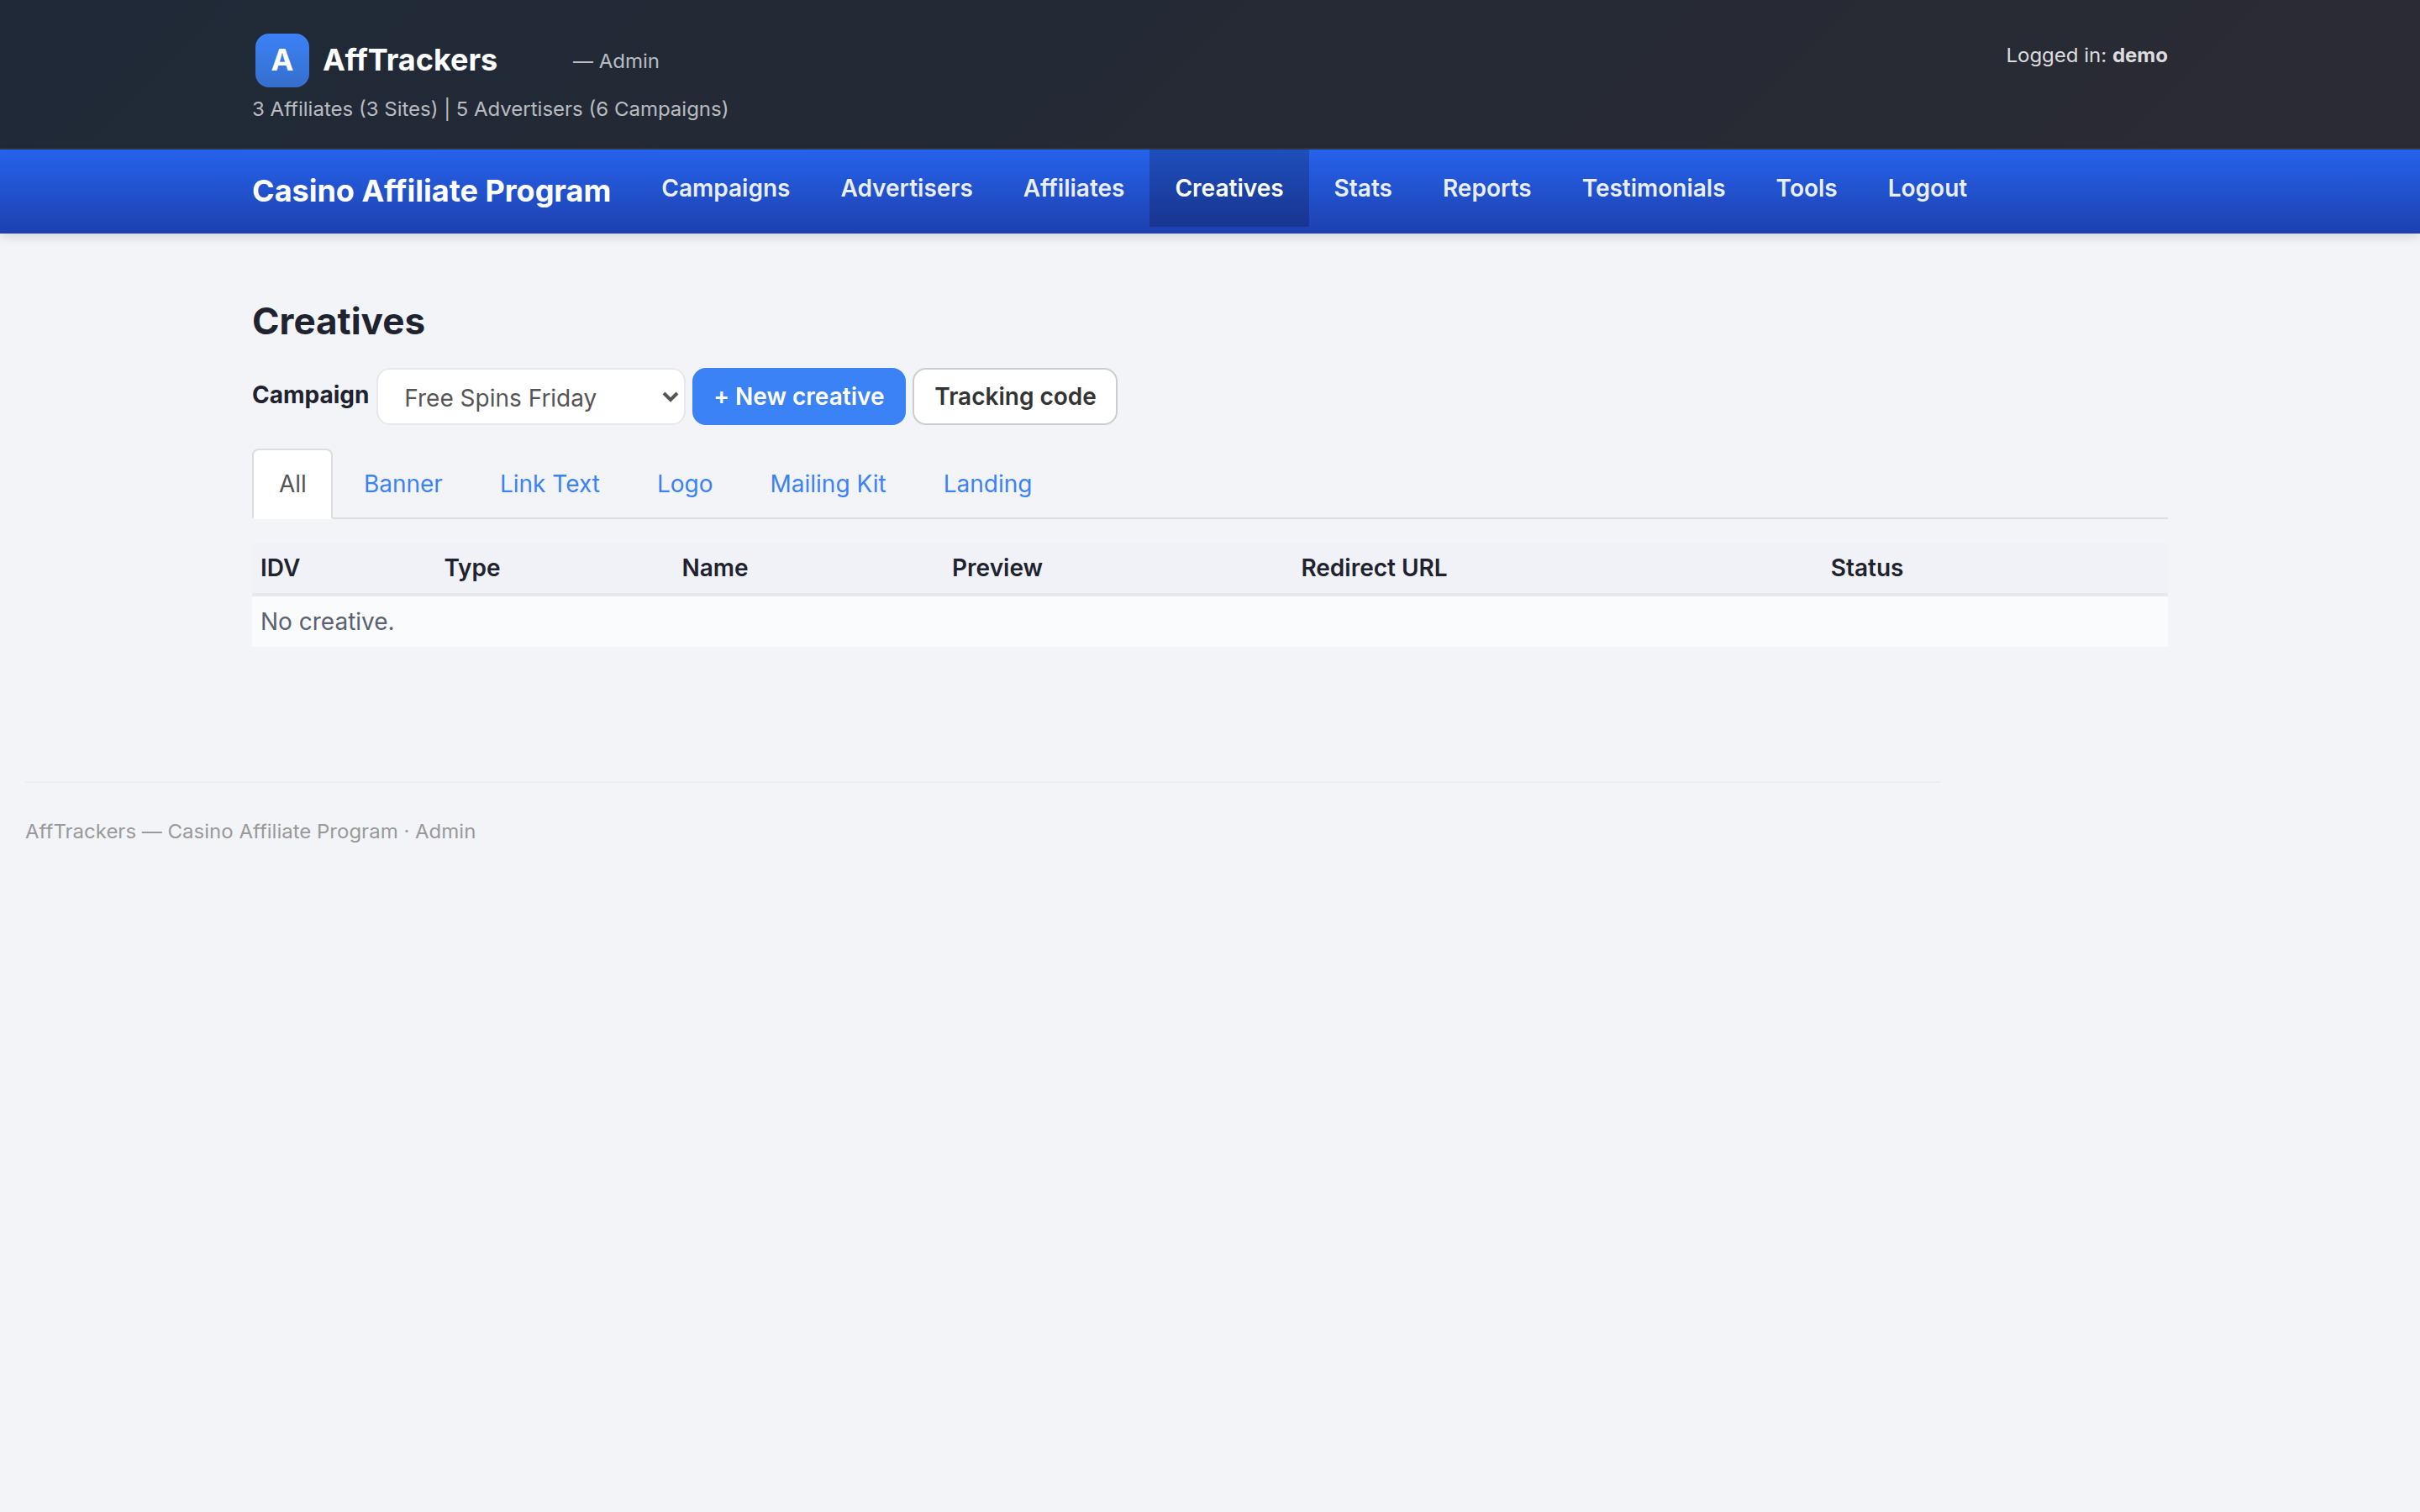Select the All tab

(x=292, y=484)
